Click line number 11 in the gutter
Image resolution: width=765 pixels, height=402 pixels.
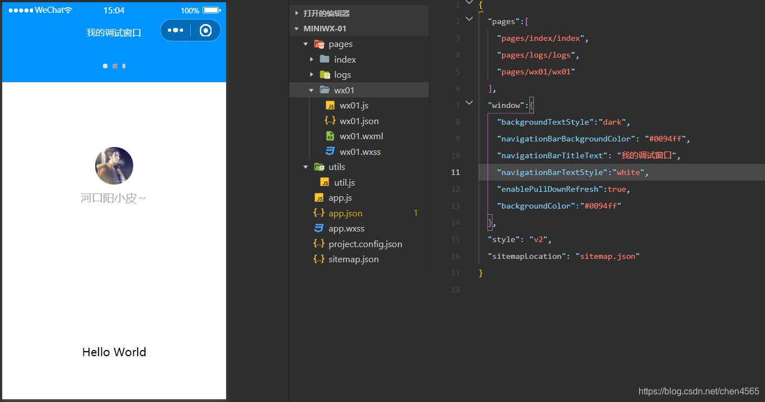(x=456, y=172)
